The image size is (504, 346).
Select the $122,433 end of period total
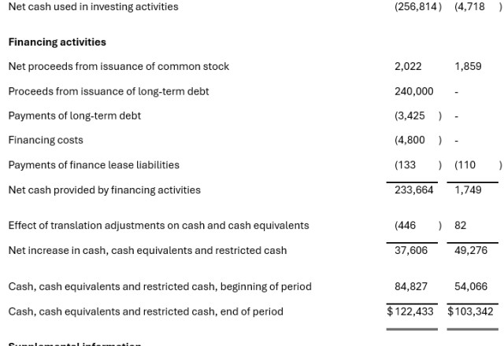[410, 311]
